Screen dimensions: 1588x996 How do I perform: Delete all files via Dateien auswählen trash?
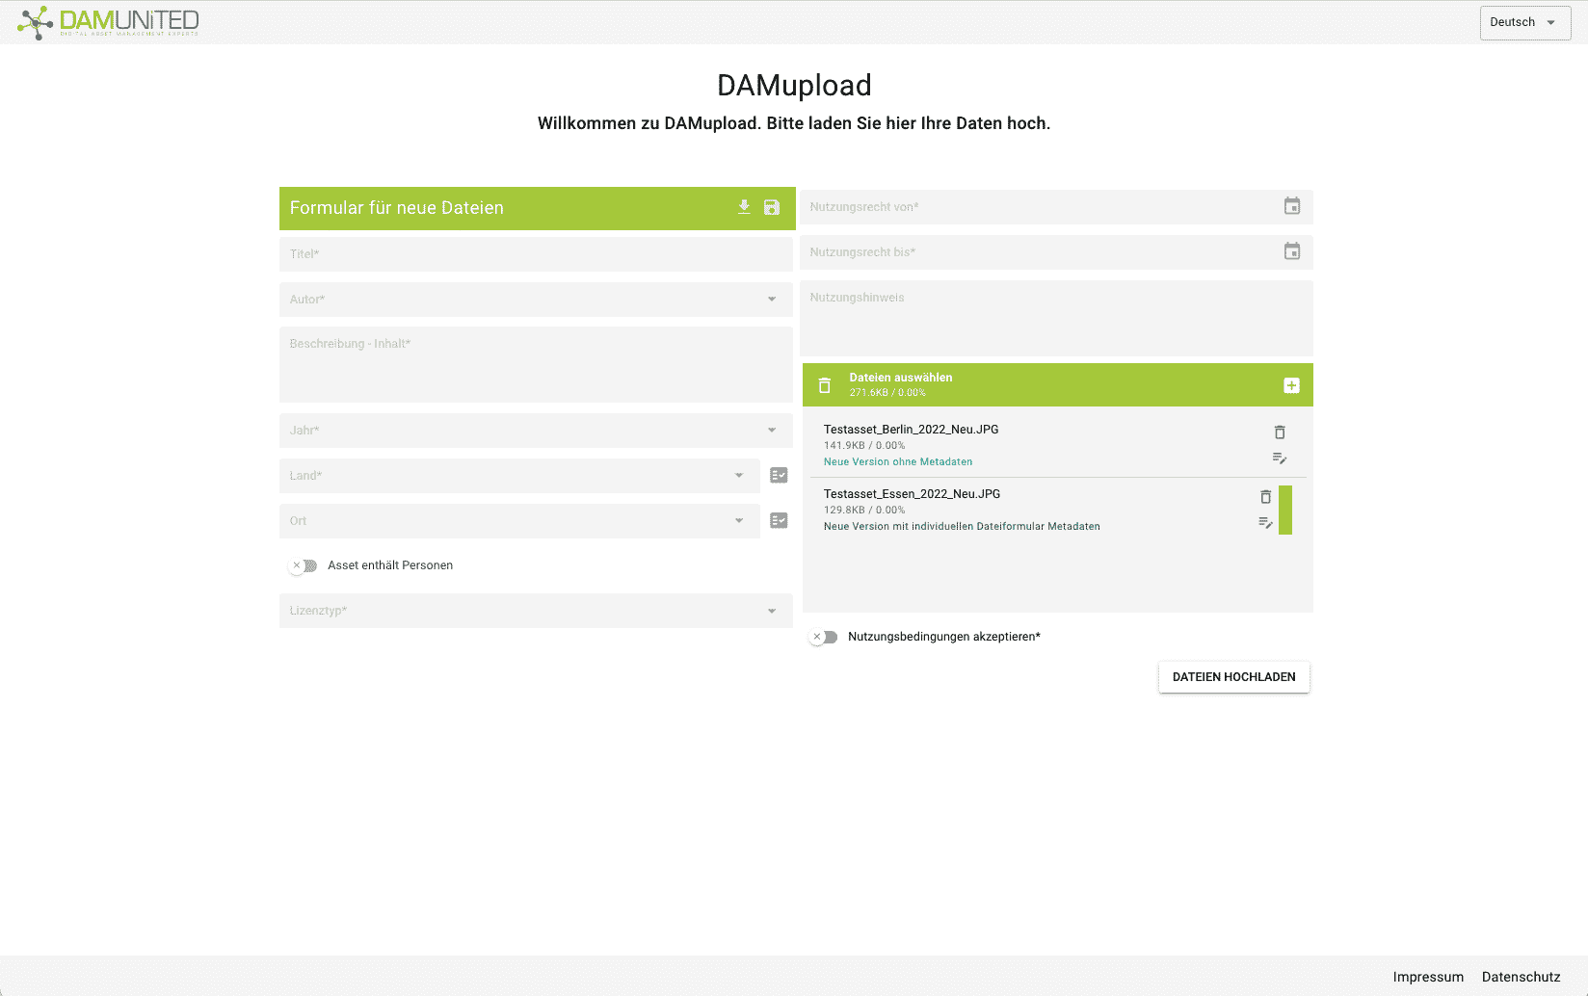(x=824, y=385)
